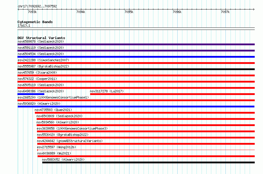Select the black bar under nsv5555987
This screenshot has width=263, height=174.
tap(136, 69)
